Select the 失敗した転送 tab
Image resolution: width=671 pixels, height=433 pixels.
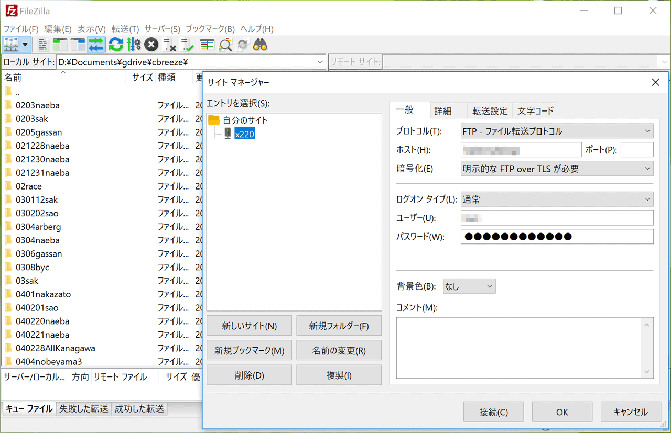[84, 409]
